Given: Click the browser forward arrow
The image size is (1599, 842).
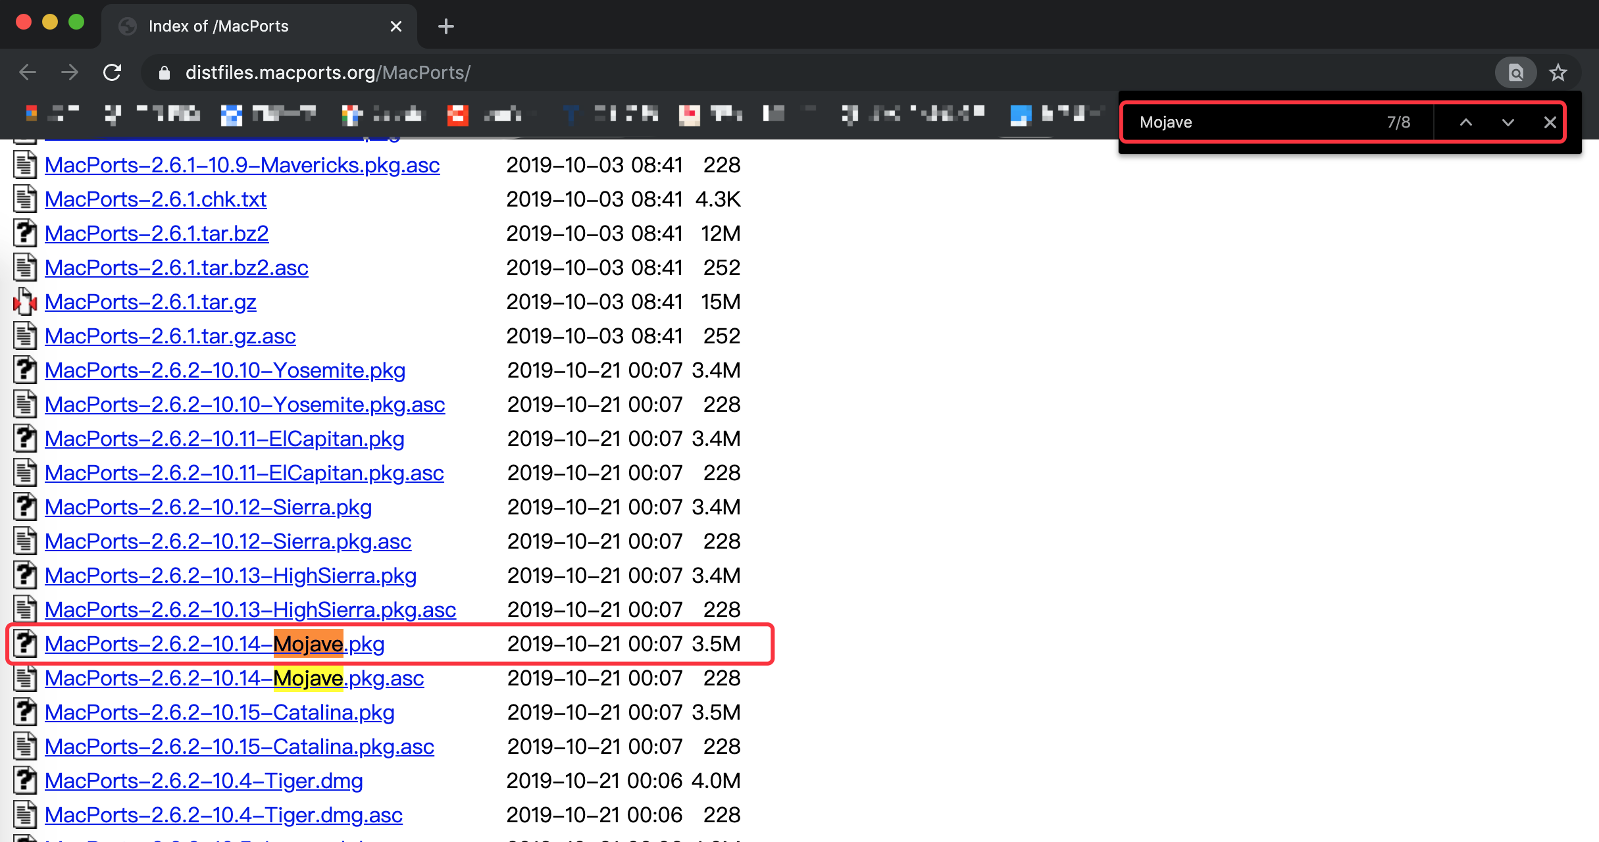Looking at the screenshot, I should [x=70, y=72].
